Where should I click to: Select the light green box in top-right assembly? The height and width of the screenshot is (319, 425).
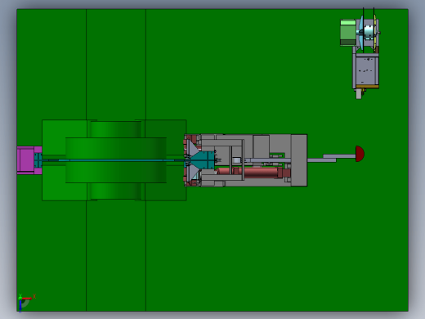coord(348,33)
